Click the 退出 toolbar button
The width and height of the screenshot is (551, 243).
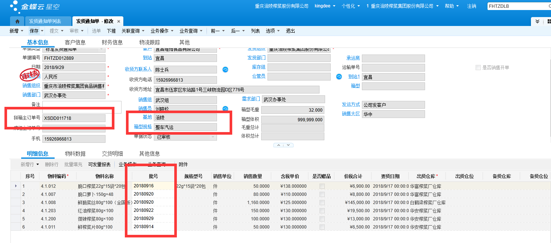pyautogui.click(x=291, y=31)
